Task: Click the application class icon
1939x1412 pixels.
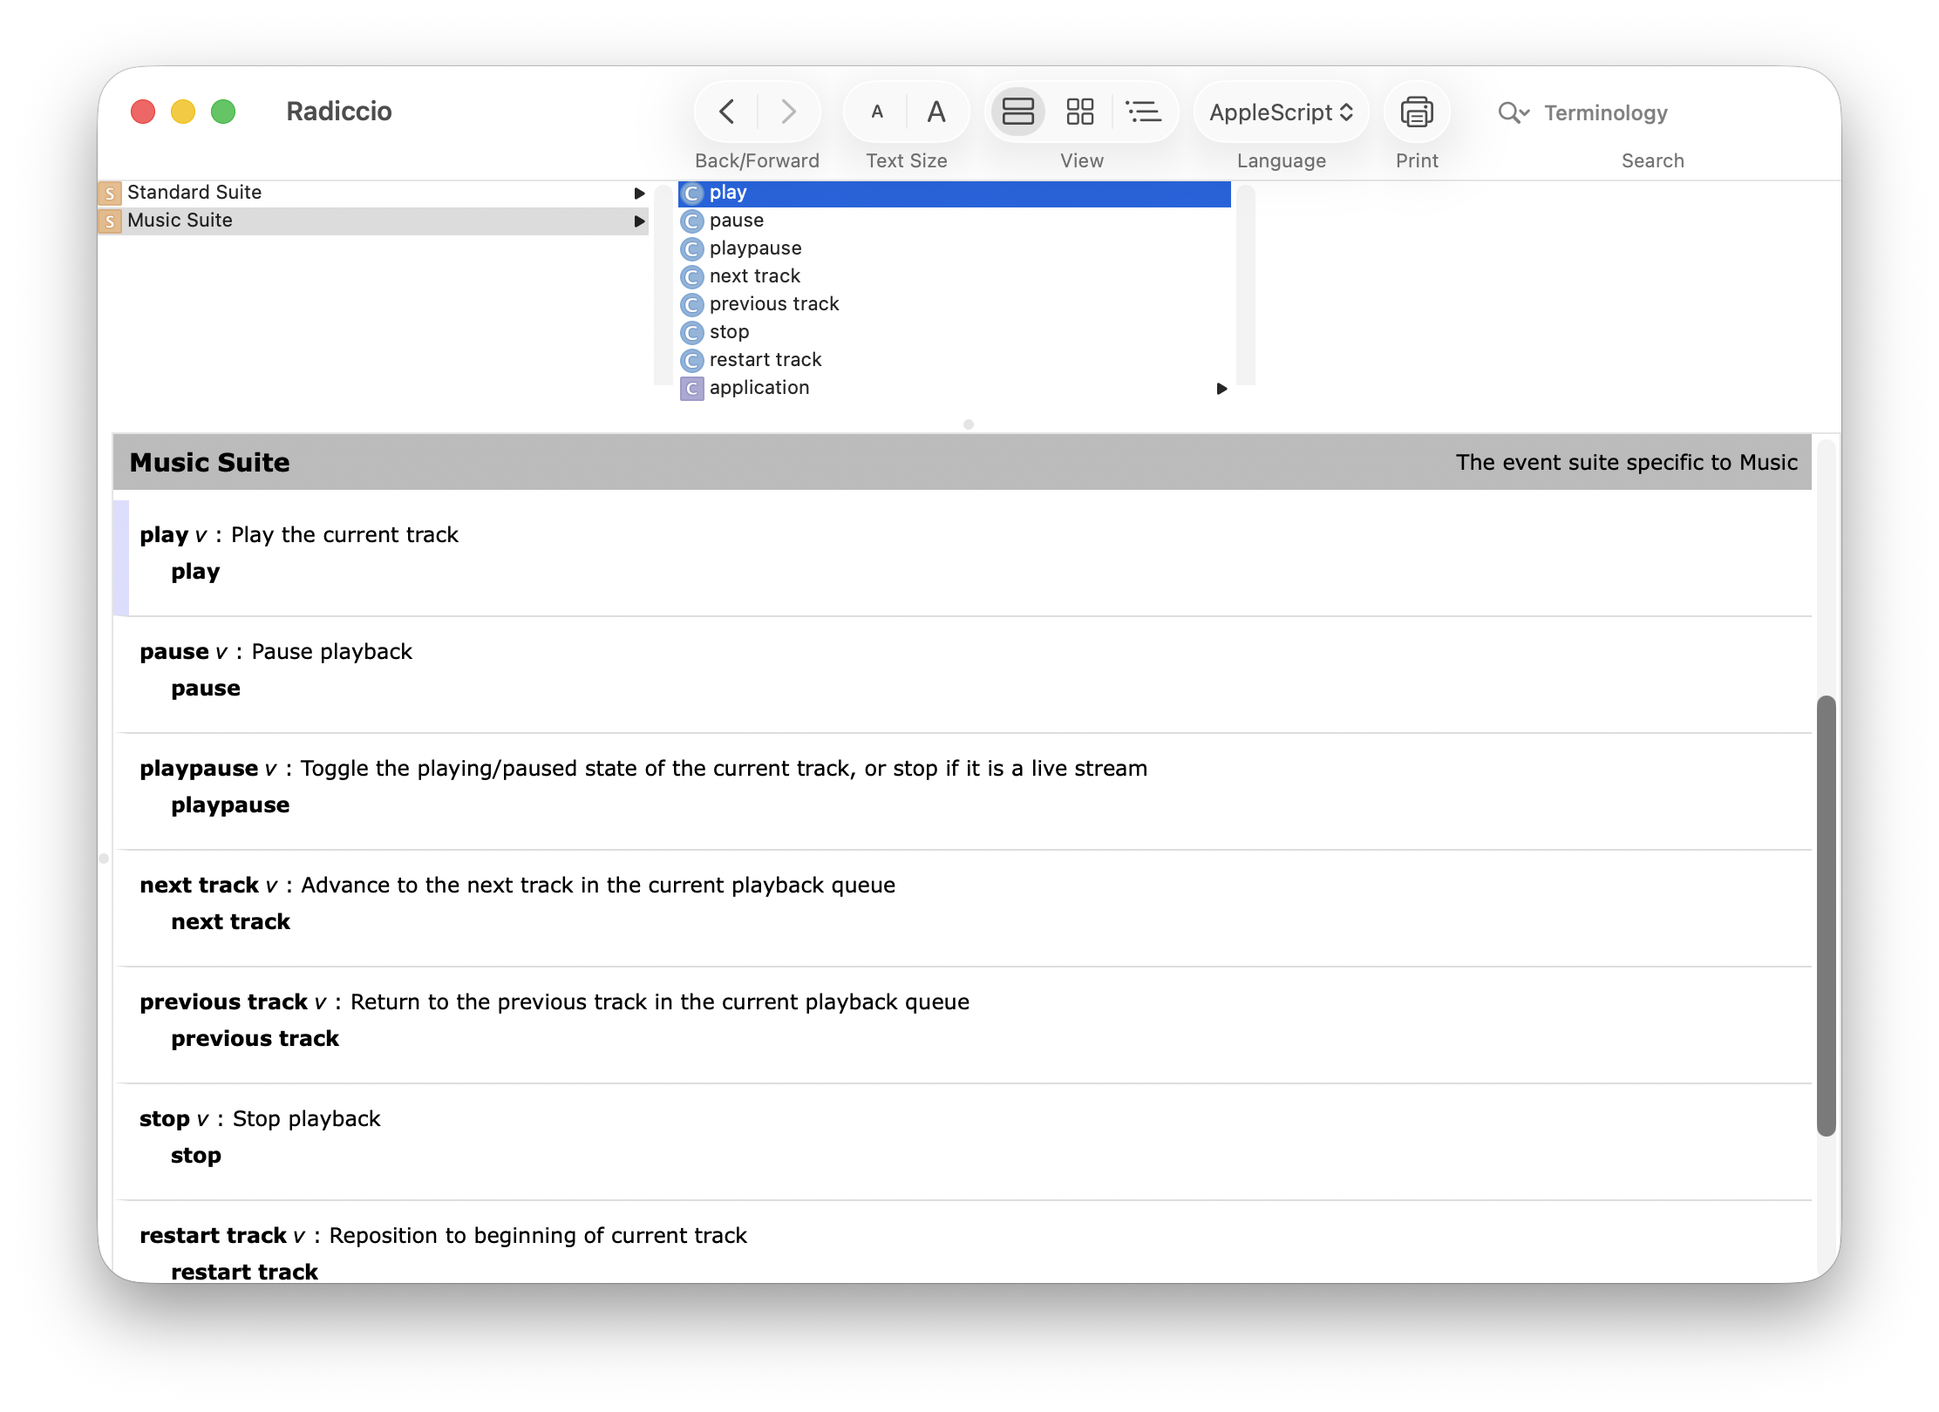Action: [x=692, y=389]
